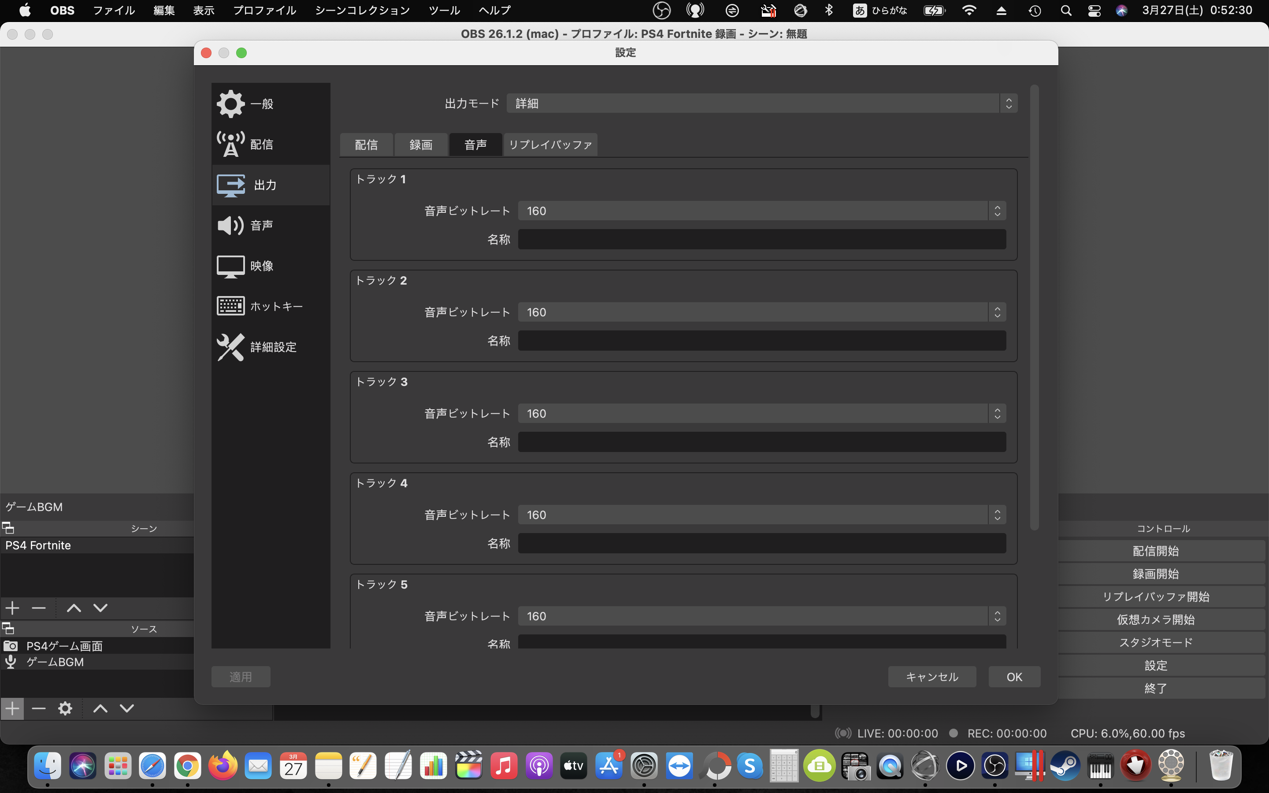Open the 映像 (Video) monitor settings
Screen dimensions: 1269x793
point(261,266)
